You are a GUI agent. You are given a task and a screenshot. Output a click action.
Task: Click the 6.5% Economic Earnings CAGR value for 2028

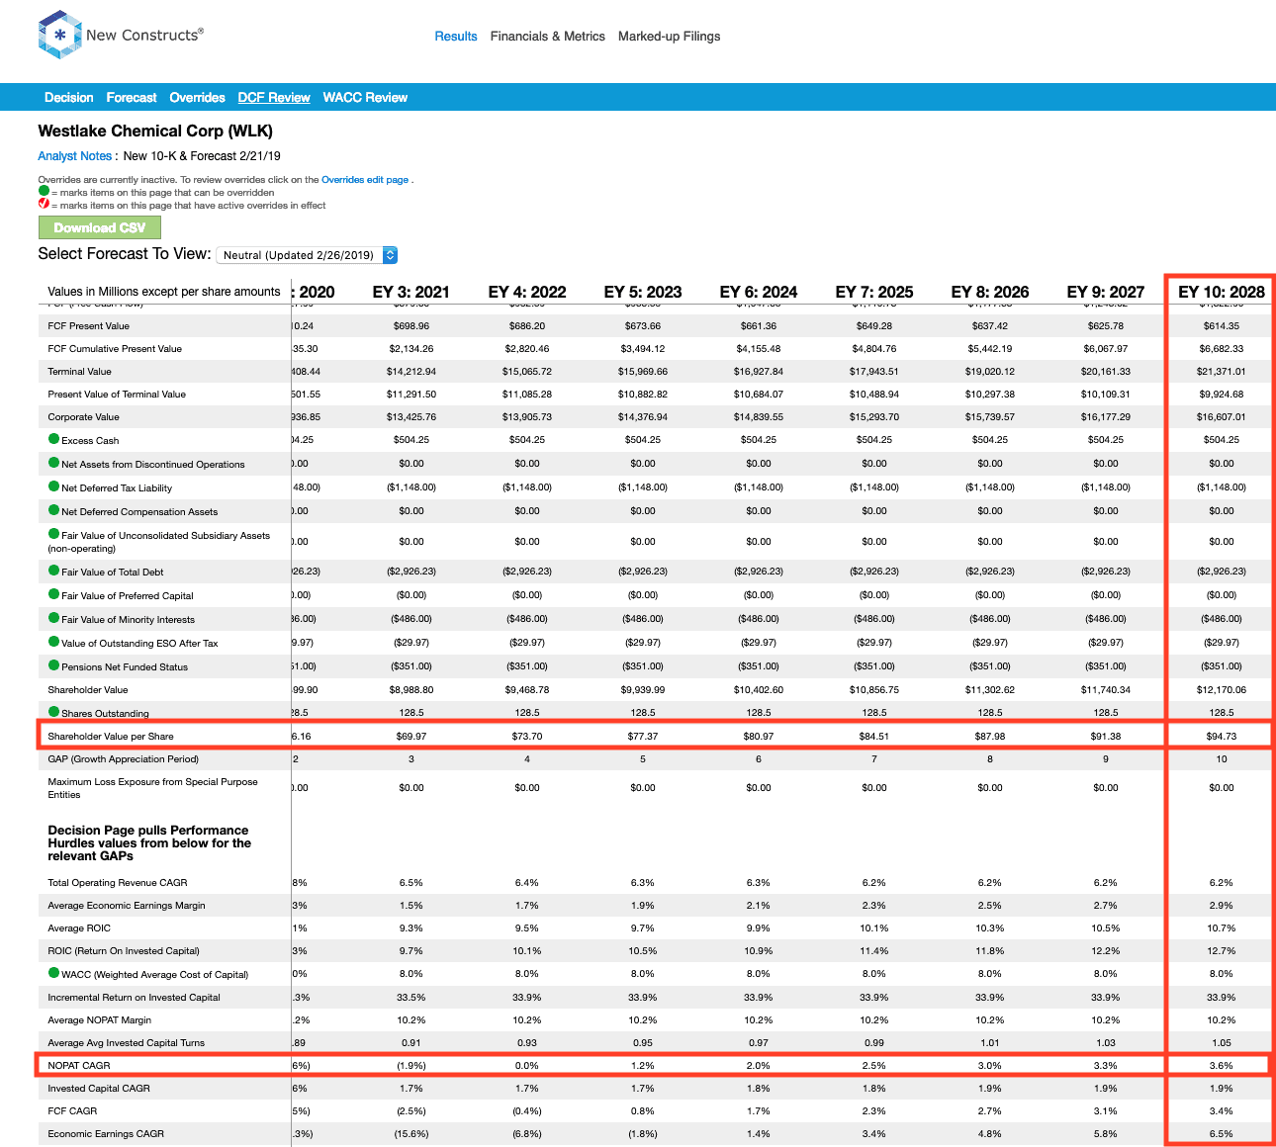click(1222, 1134)
